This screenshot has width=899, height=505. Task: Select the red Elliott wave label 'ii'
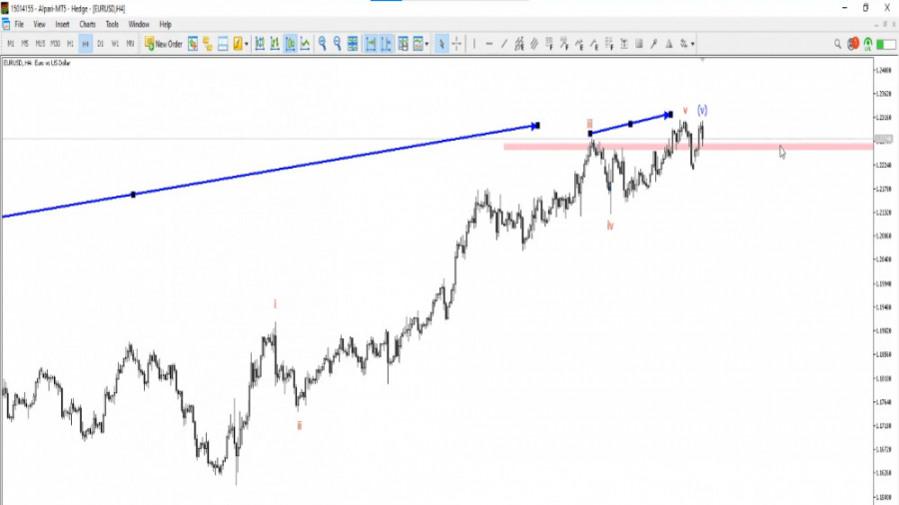pyautogui.click(x=300, y=425)
